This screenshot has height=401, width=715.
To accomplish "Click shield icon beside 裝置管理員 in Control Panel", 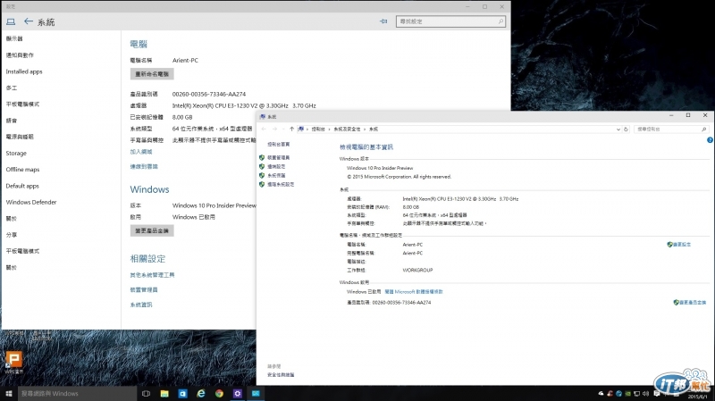I will [x=262, y=158].
